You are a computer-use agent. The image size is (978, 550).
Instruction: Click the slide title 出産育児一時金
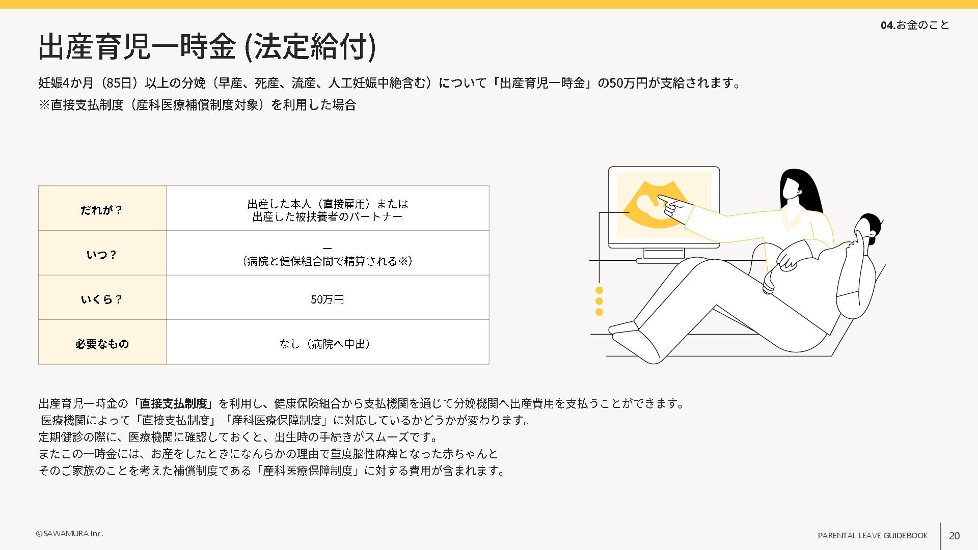tap(206, 46)
